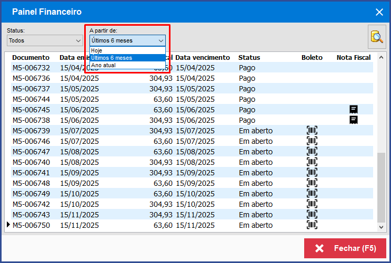Open boleto barcode for M5-006741
391x263 pixels.
(x=312, y=172)
